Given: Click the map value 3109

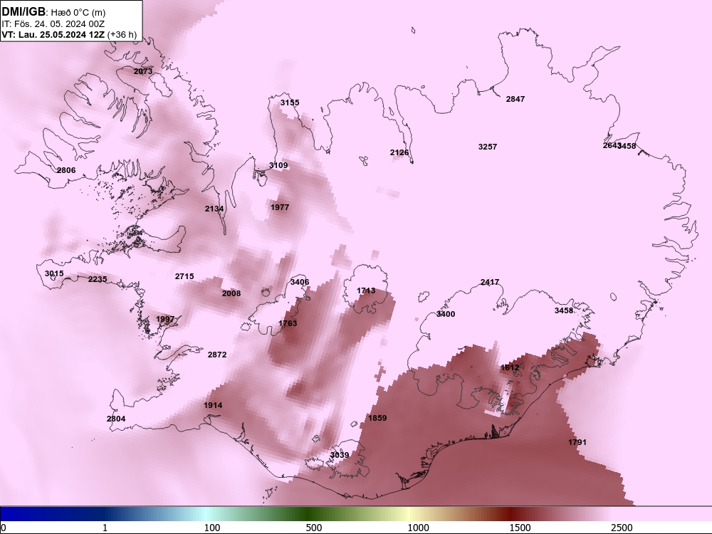Looking at the screenshot, I should coord(278,165).
